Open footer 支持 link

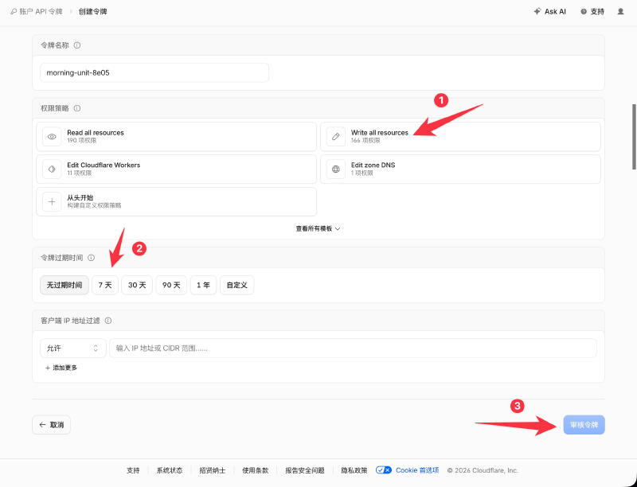point(133,470)
